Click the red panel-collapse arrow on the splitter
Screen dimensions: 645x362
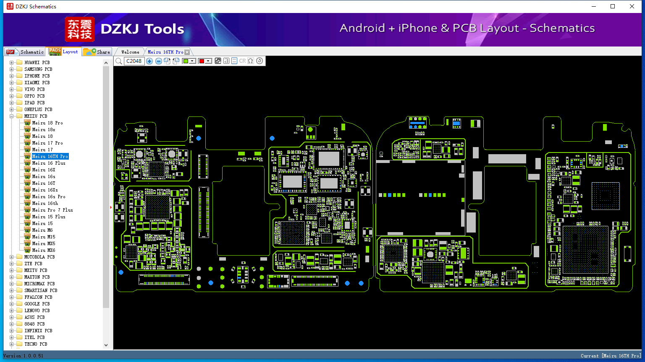111,207
